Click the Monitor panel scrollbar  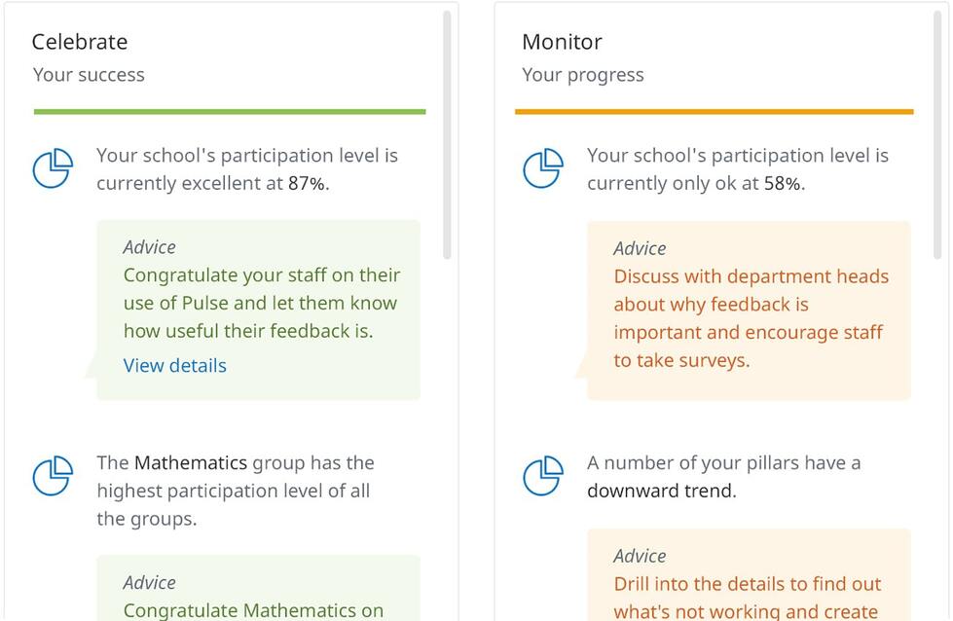[937, 135]
